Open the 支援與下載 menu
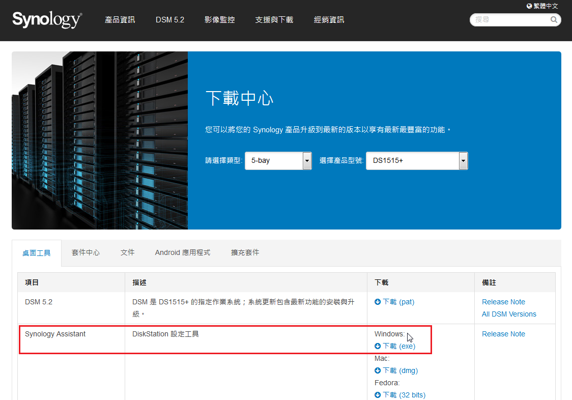 tap(274, 20)
